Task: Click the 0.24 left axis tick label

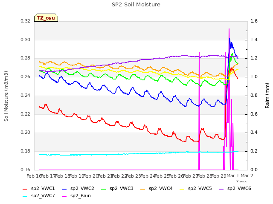Action: 25,95
